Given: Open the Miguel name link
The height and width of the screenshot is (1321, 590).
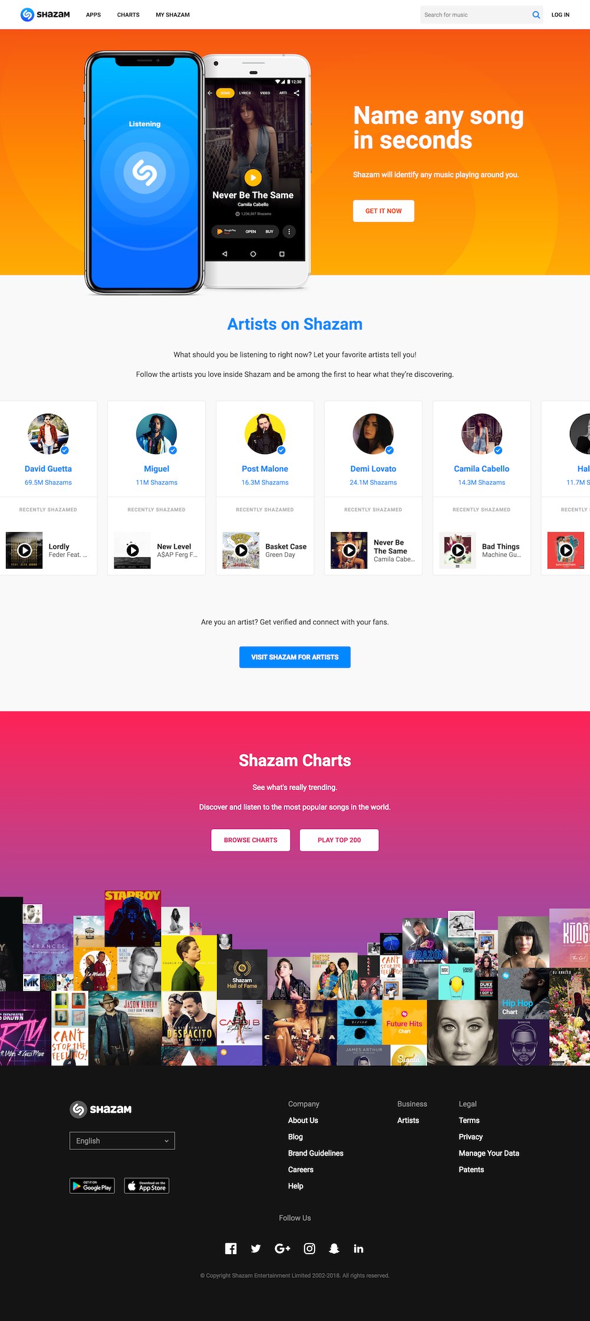Looking at the screenshot, I should [156, 469].
